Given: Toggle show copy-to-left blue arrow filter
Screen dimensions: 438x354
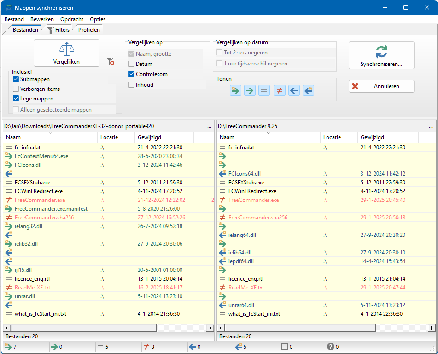Looking at the screenshot, I should [294, 91].
